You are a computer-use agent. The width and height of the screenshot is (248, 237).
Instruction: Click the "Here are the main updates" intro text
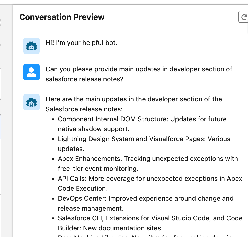(134, 104)
